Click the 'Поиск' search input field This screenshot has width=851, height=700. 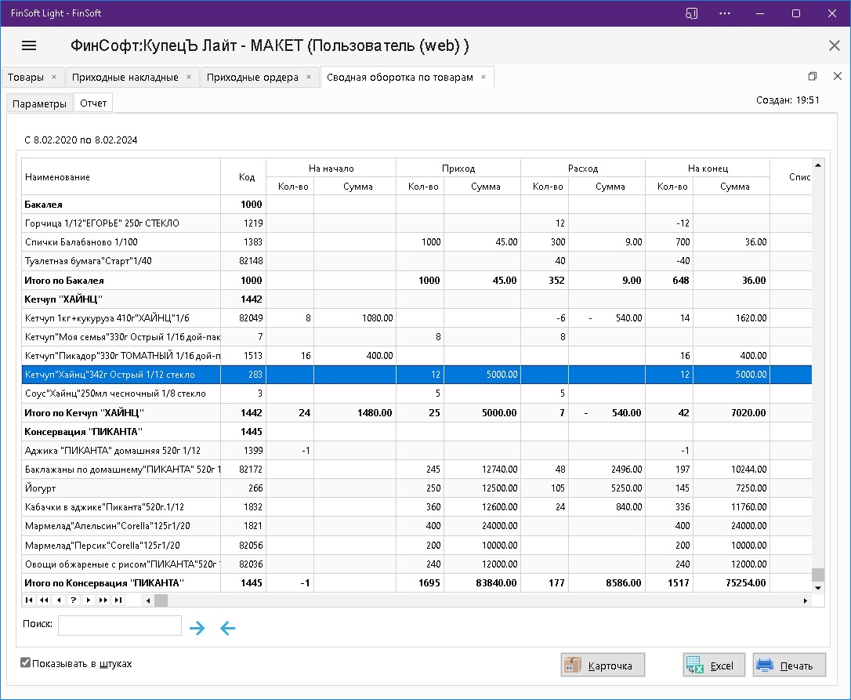coord(120,625)
